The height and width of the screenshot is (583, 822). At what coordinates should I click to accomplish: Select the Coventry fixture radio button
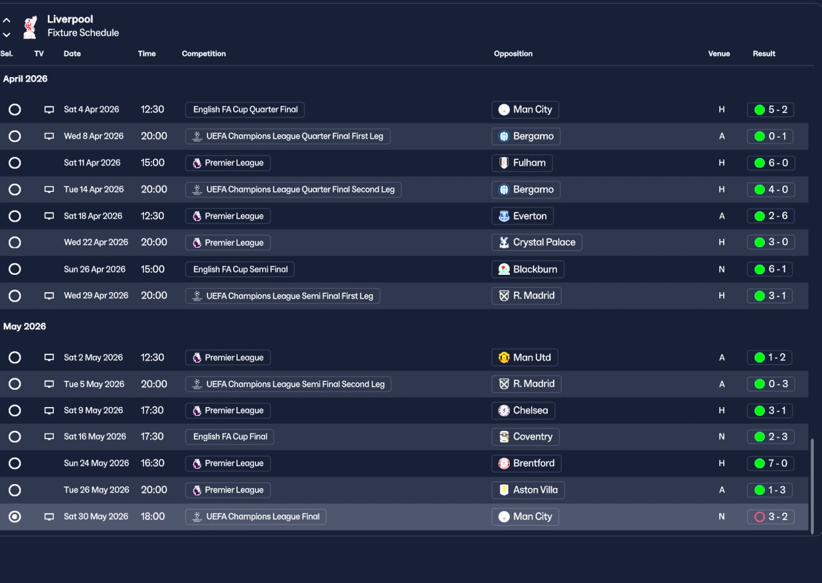tap(15, 437)
